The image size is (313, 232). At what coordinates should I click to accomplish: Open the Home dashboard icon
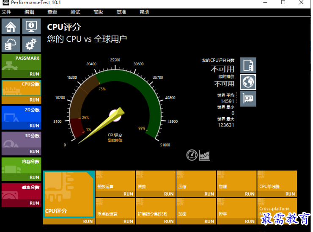click(11, 26)
